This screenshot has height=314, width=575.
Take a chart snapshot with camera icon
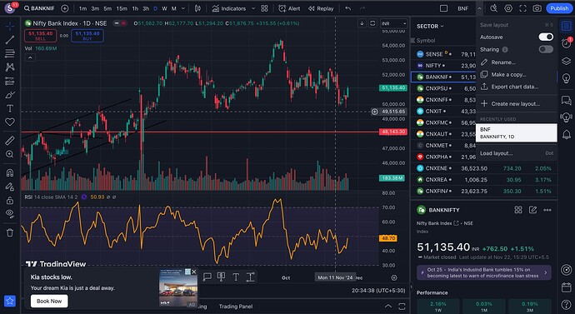click(537, 8)
